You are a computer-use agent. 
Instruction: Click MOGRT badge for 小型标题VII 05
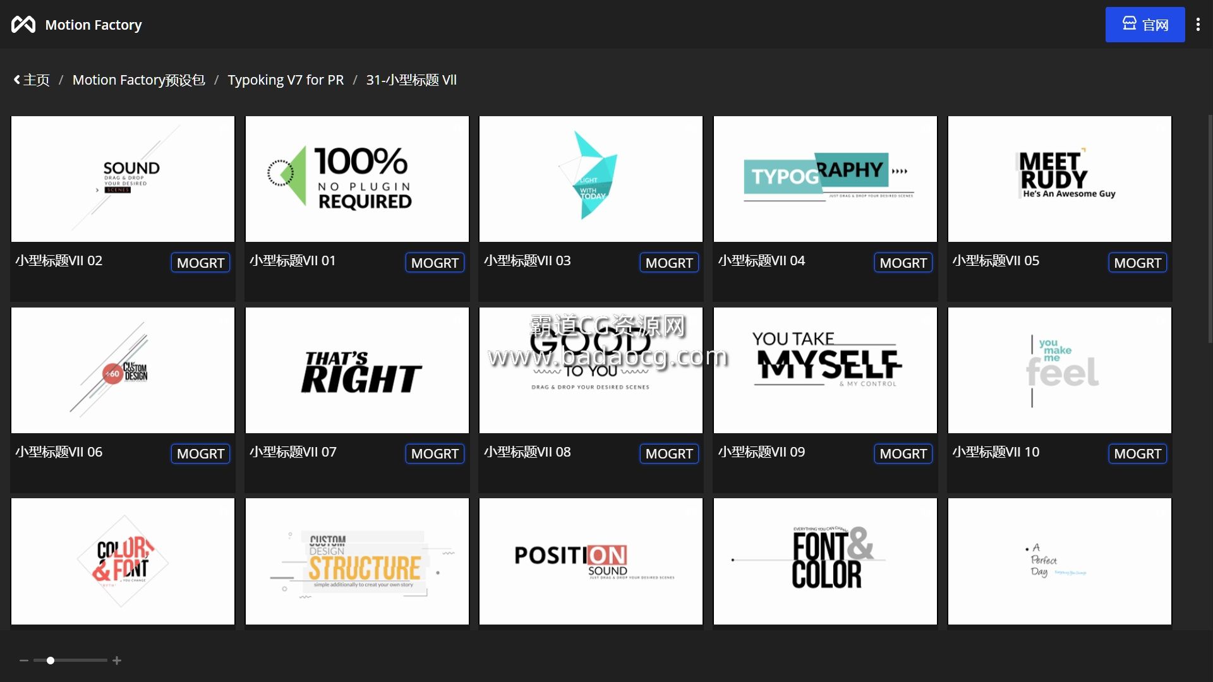(1137, 263)
